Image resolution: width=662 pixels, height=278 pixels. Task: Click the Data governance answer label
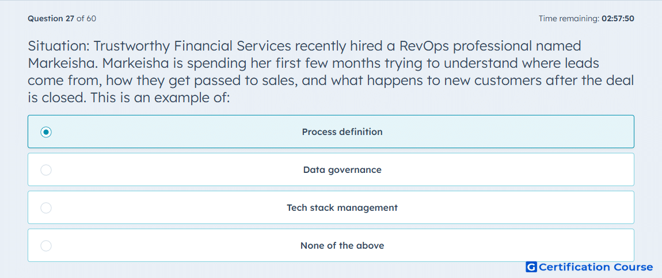[342, 170]
